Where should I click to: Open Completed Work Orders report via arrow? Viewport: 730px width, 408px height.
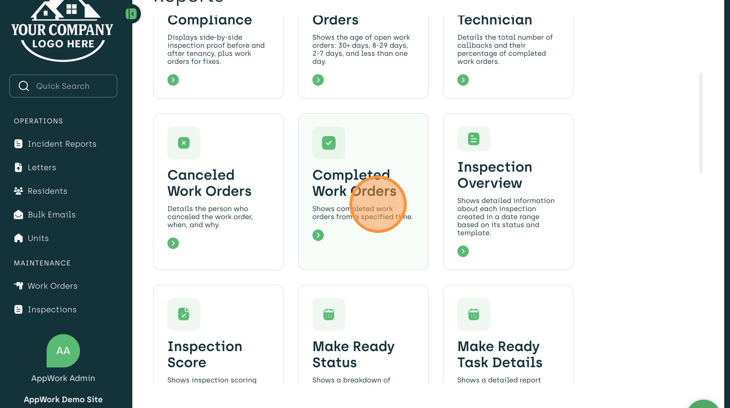click(318, 235)
